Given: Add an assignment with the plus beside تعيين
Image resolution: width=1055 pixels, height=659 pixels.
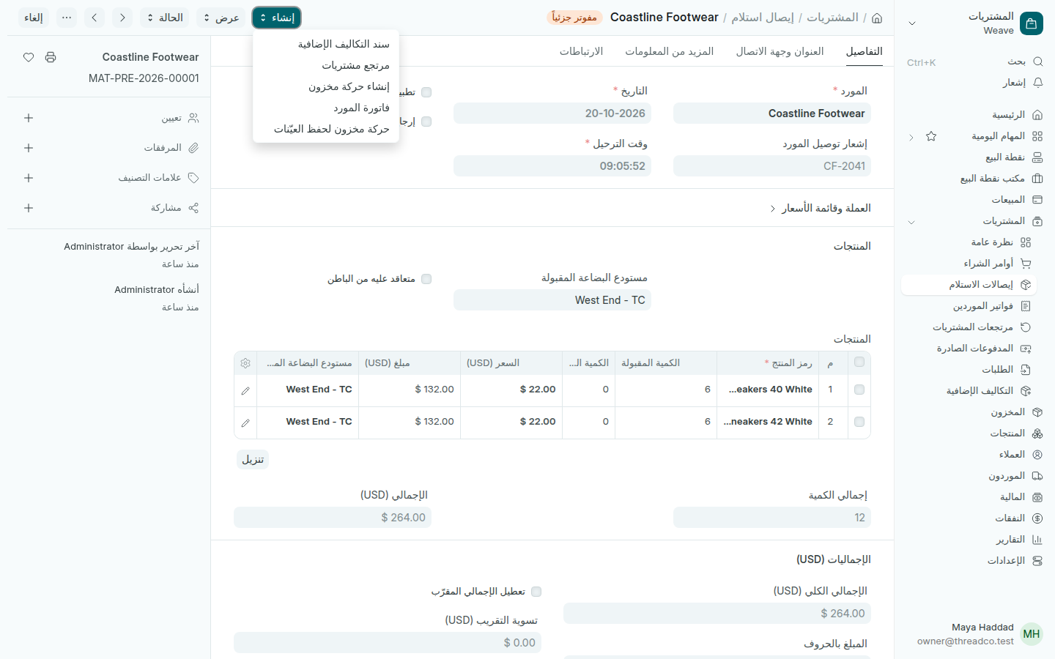Looking at the screenshot, I should tap(29, 118).
